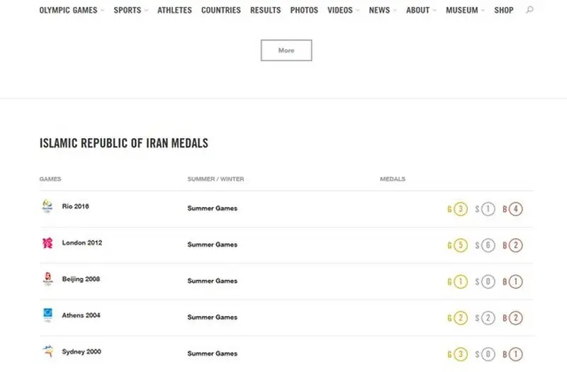This screenshot has width=567, height=372.
Task: Open the Athens 2004 games link
Action: pyautogui.click(x=81, y=315)
